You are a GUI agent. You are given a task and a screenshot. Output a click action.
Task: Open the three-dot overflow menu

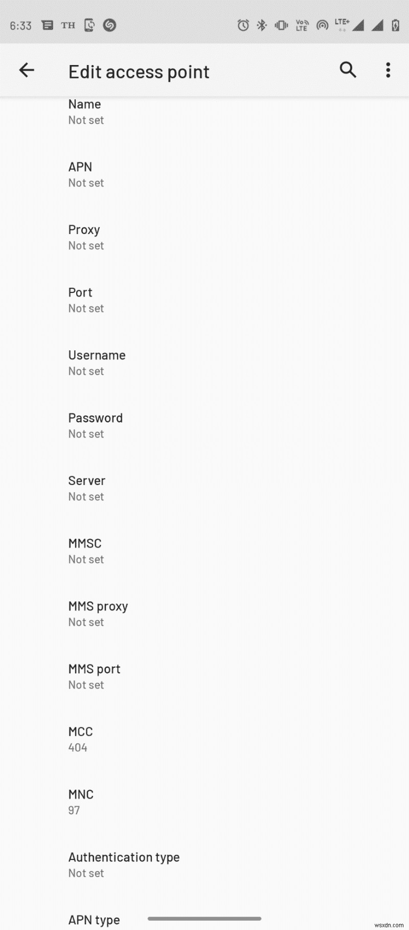[388, 70]
